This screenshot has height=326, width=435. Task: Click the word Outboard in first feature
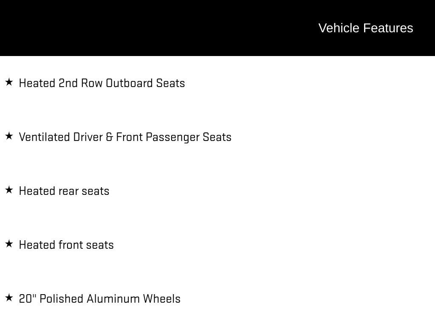coord(129,83)
